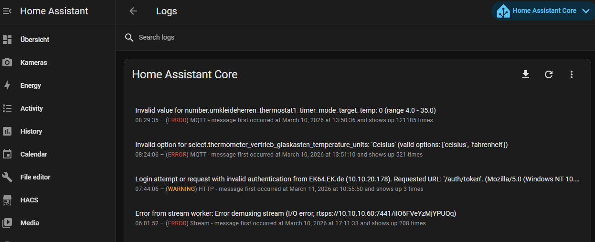The width and height of the screenshot is (595, 242).
Task: Open the three-dot overflow menu
Action: pyautogui.click(x=572, y=74)
